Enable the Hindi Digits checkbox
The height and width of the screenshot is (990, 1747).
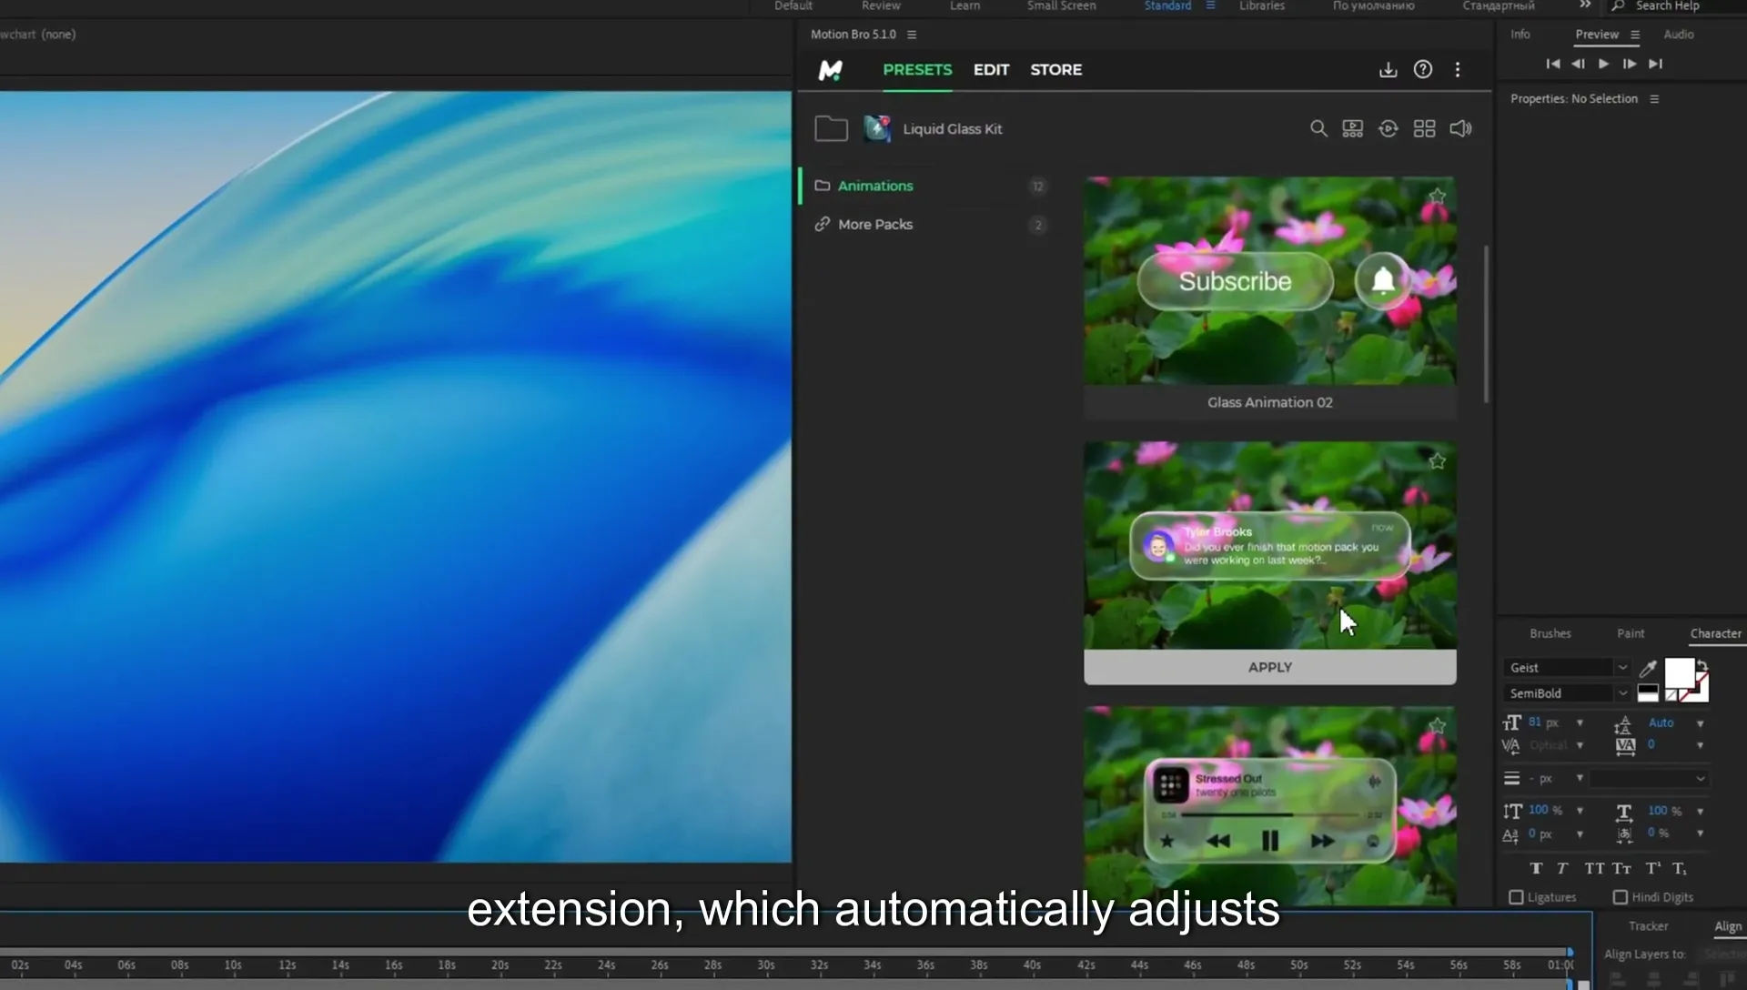[x=1621, y=897]
